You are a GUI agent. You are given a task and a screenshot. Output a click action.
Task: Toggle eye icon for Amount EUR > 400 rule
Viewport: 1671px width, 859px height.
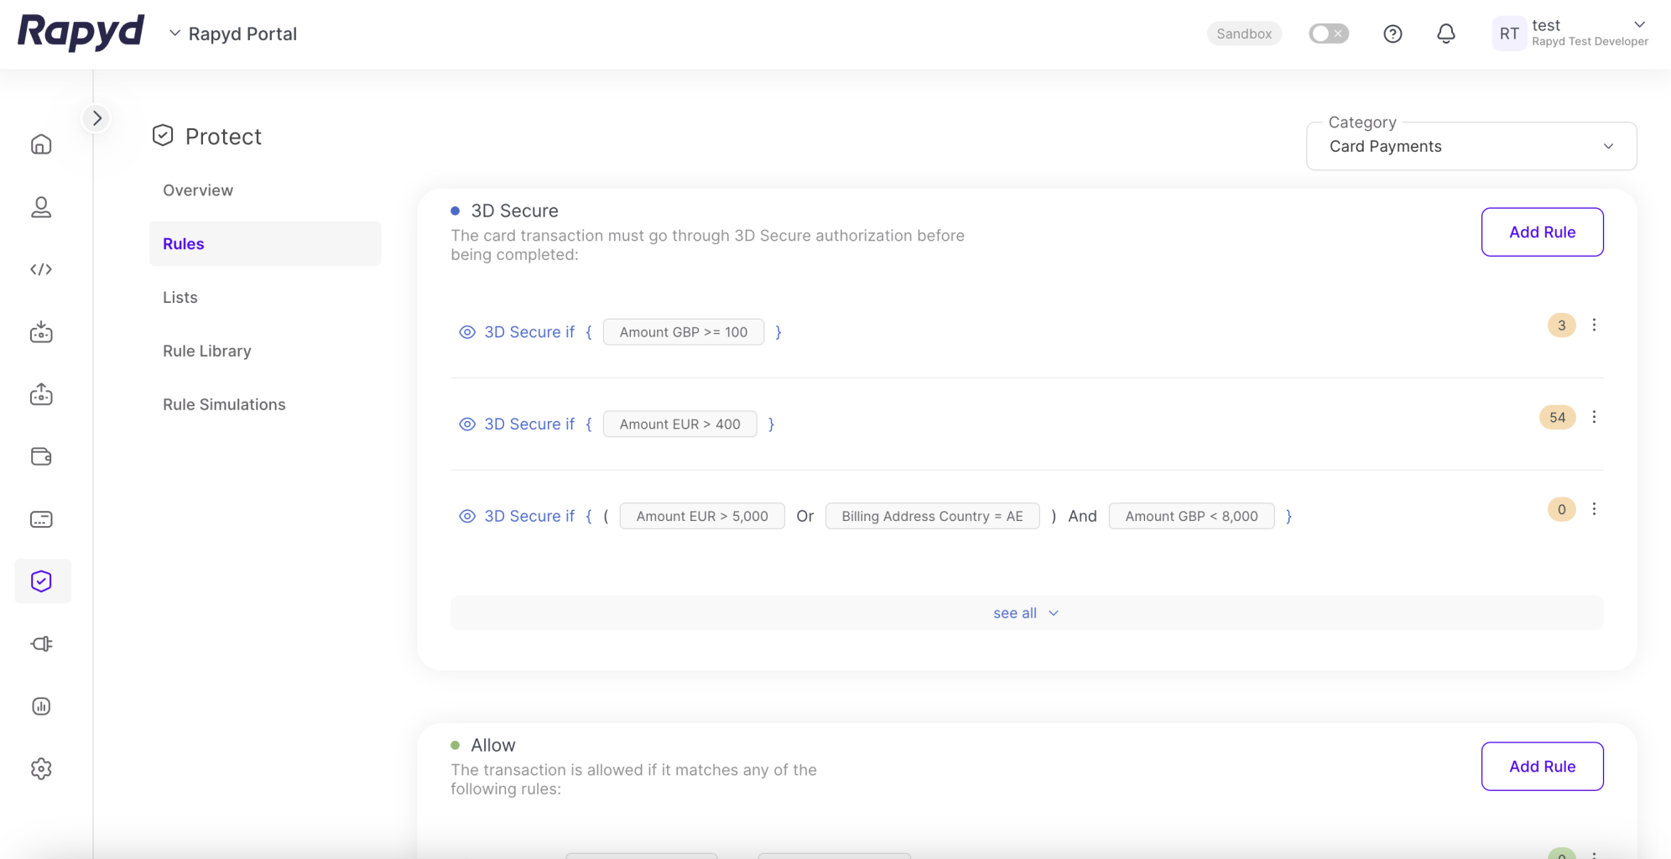[x=467, y=424]
